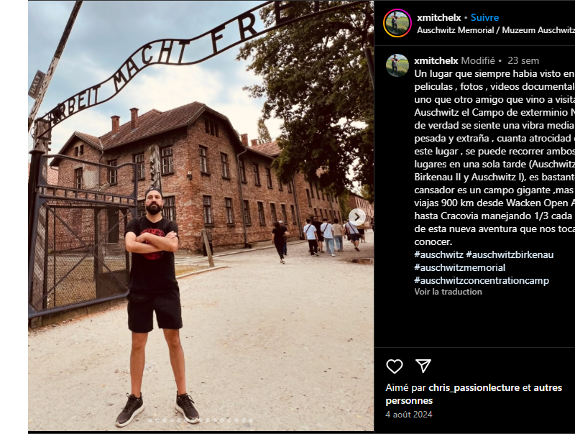
Task: Open hashtag #auschwitzconcentrationcamp
Action: tap(482, 280)
